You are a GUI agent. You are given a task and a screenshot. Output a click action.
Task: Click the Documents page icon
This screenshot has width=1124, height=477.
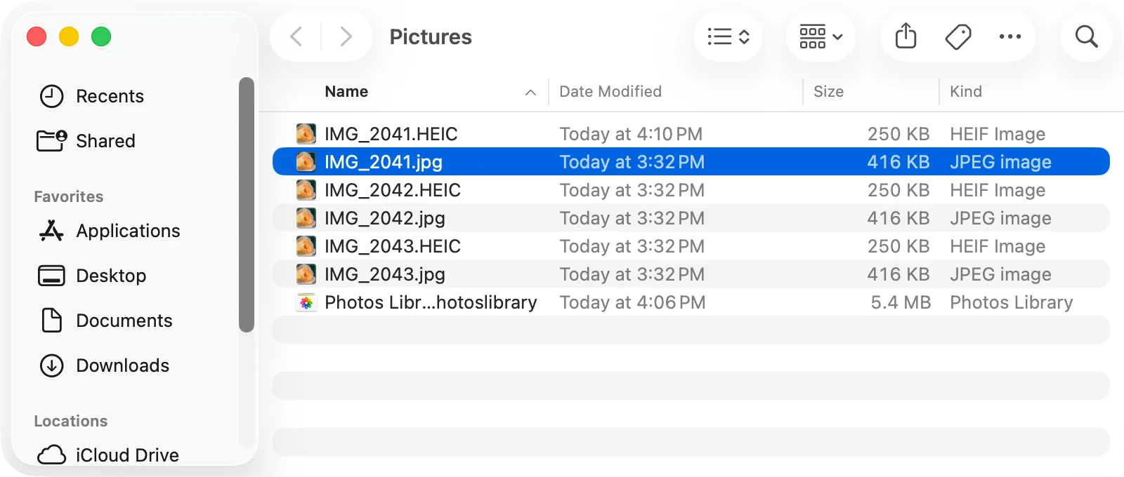tap(52, 321)
